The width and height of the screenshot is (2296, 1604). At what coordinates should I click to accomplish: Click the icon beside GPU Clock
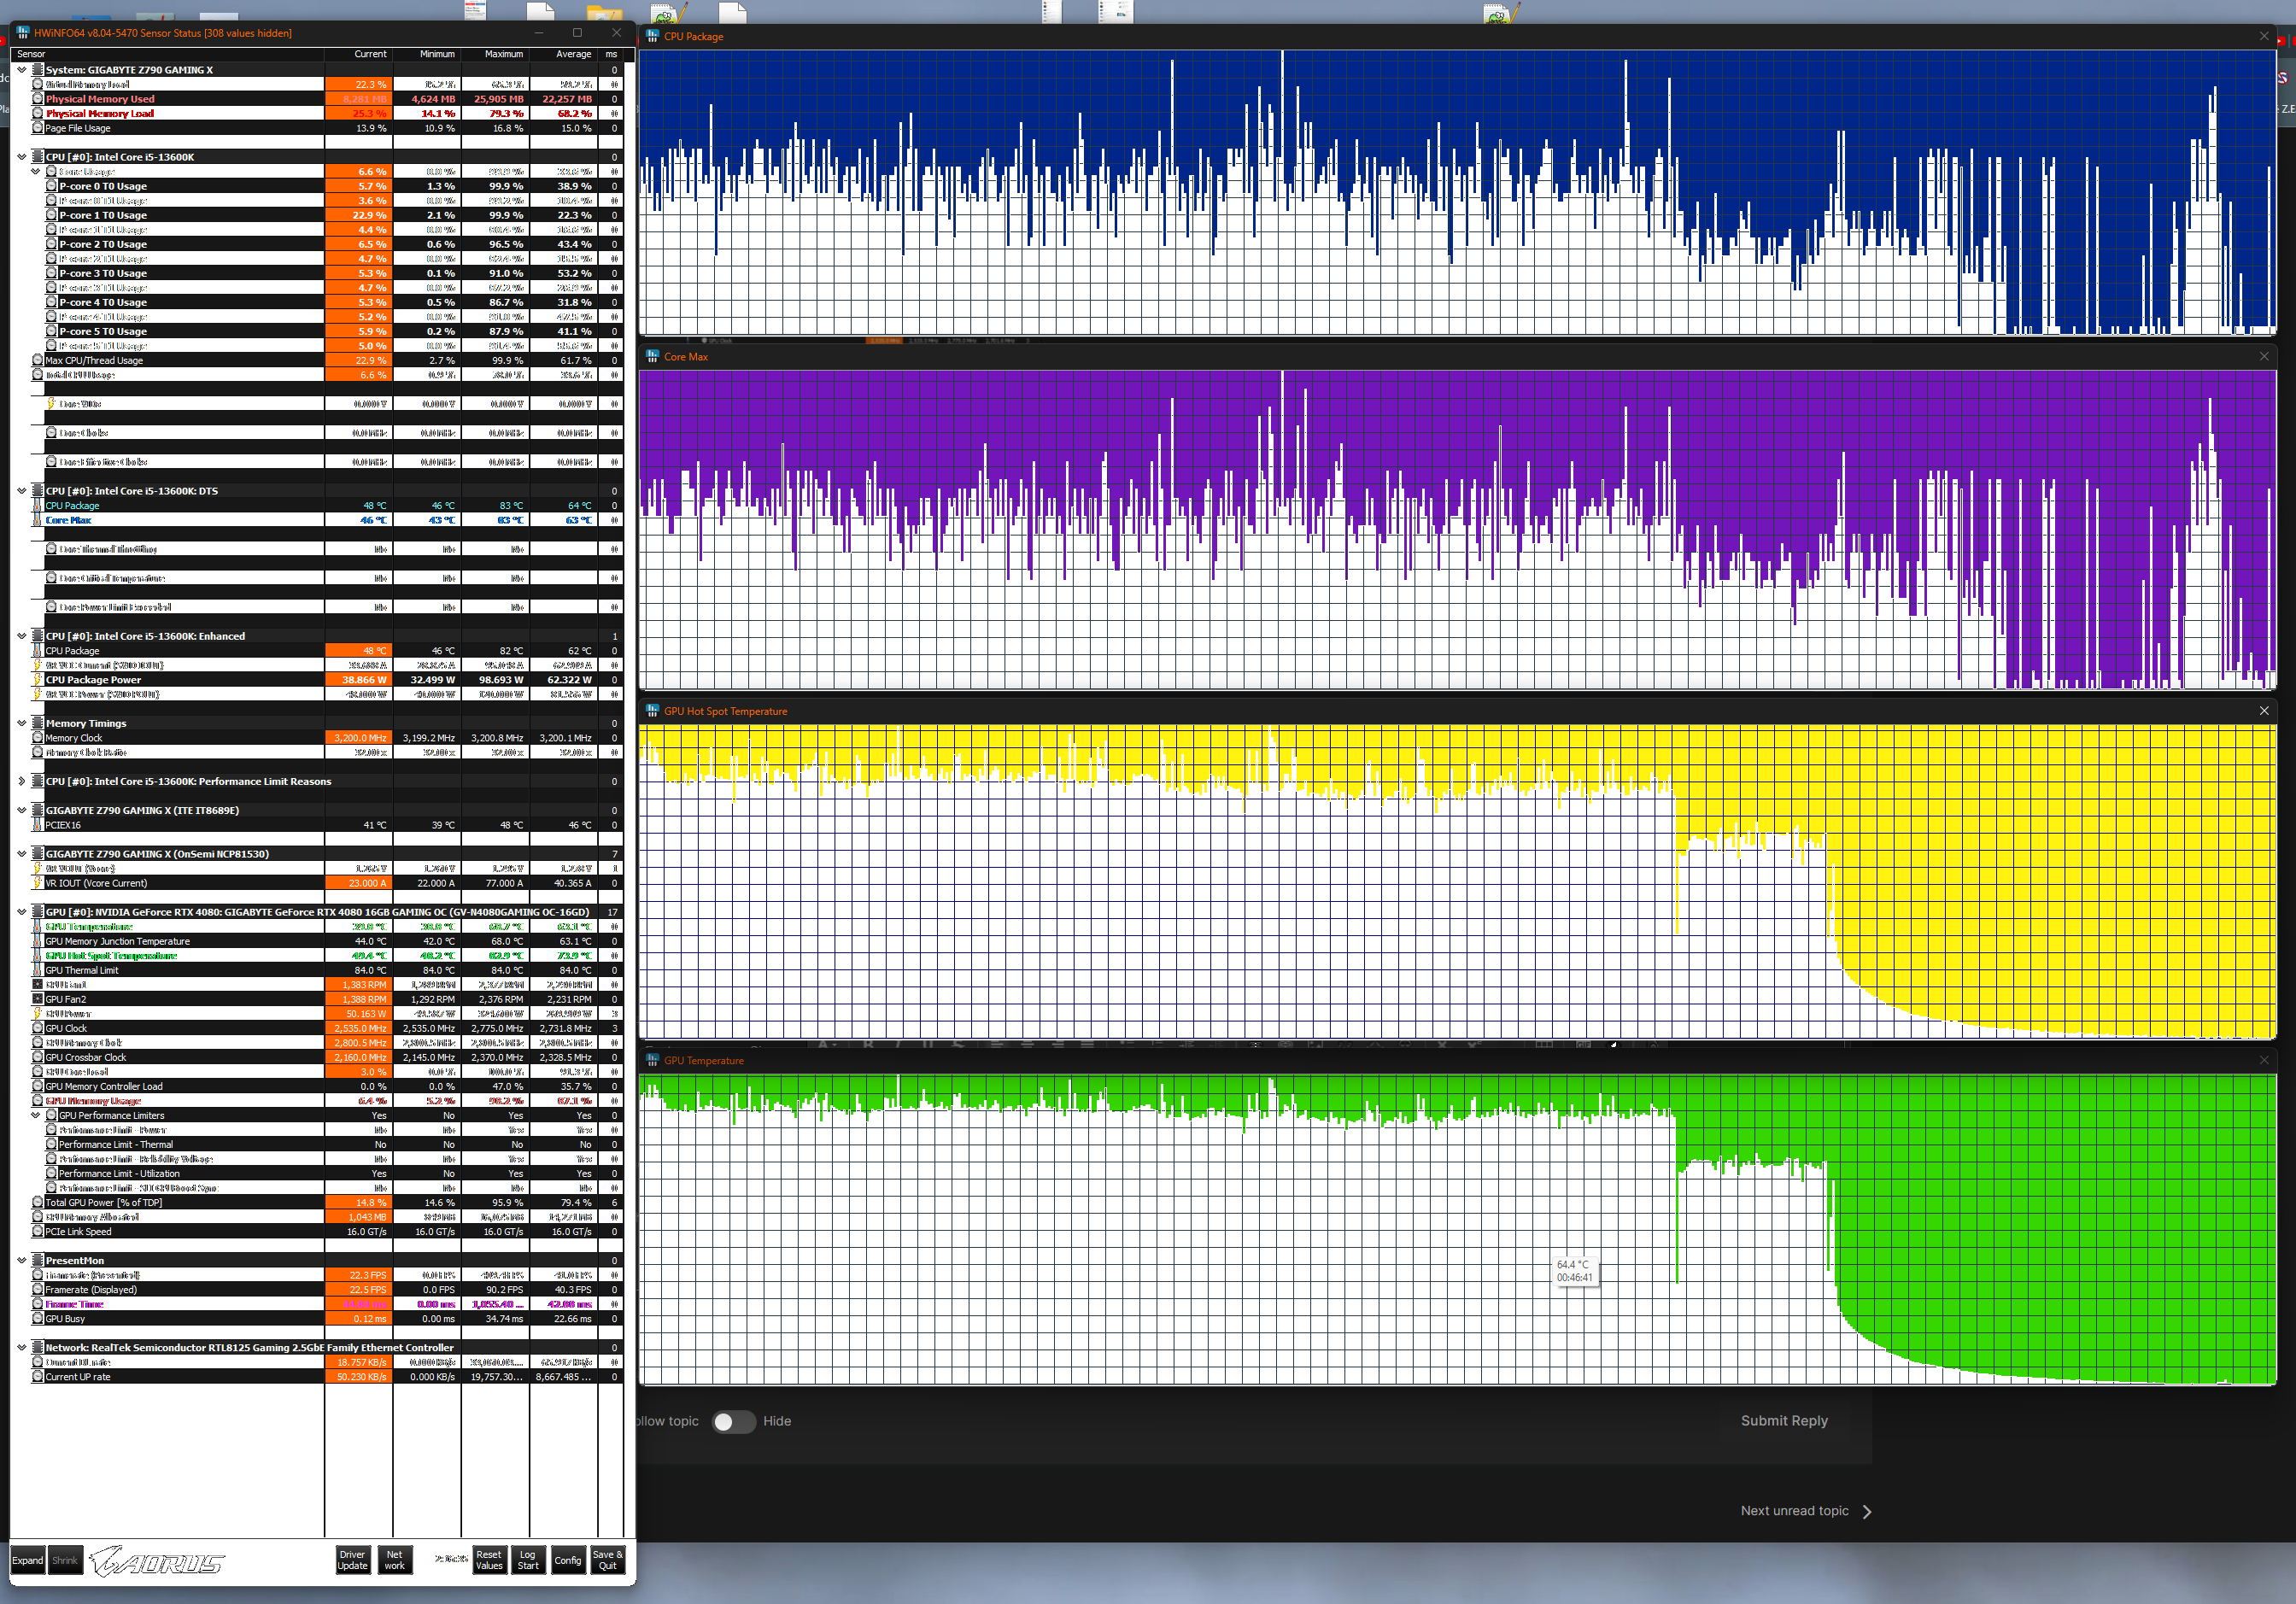(x=38, y=1028)
